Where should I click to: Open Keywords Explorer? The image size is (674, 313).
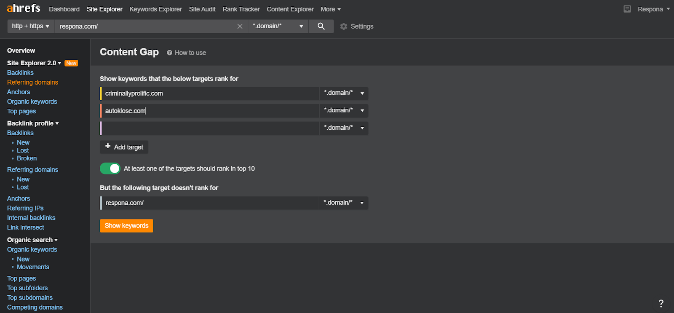click(156, 9)
